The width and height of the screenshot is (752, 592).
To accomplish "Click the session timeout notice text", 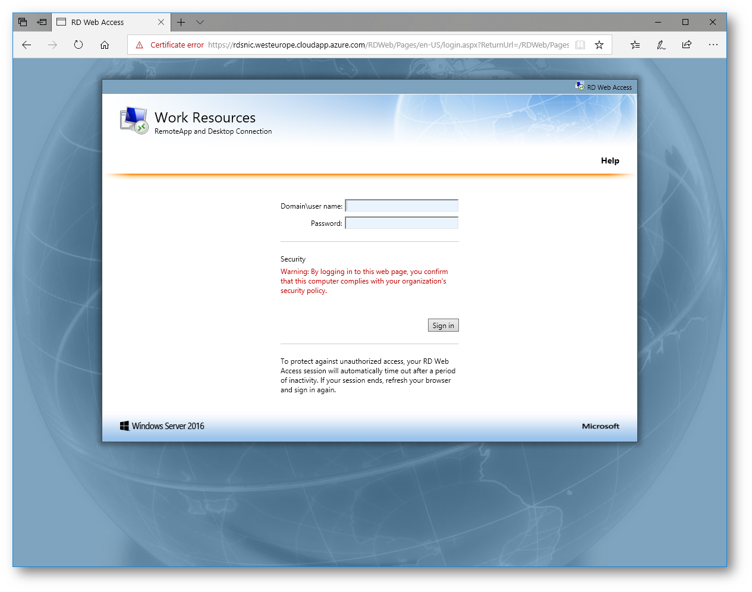I will pos(368,376).
